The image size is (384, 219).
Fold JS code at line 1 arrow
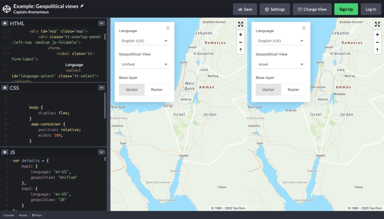pyautogui.click(x=10, y=161)
